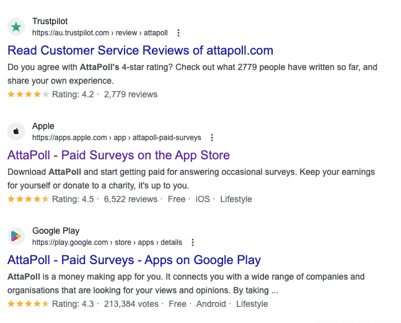Click the Apple site name label
Viewport: 401px width, 323px height.
point(43,126)
